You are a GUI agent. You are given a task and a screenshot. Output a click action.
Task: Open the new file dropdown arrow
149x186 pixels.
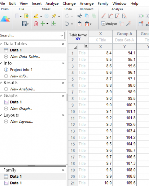pyautogui.click(x=21, y=16)
